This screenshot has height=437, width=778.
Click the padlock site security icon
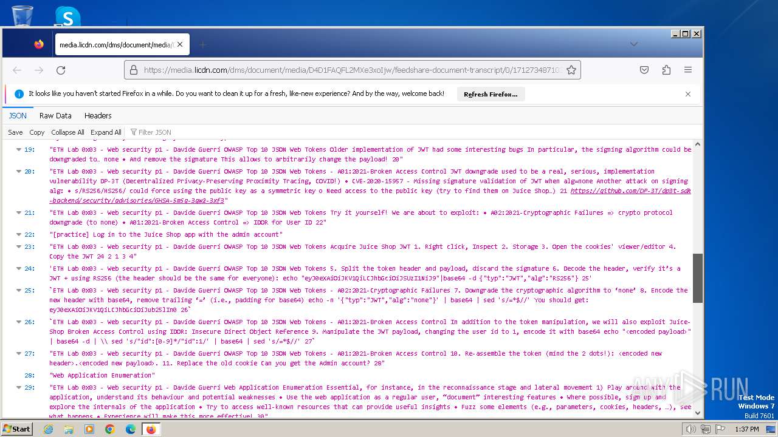(x=134, y=70)
